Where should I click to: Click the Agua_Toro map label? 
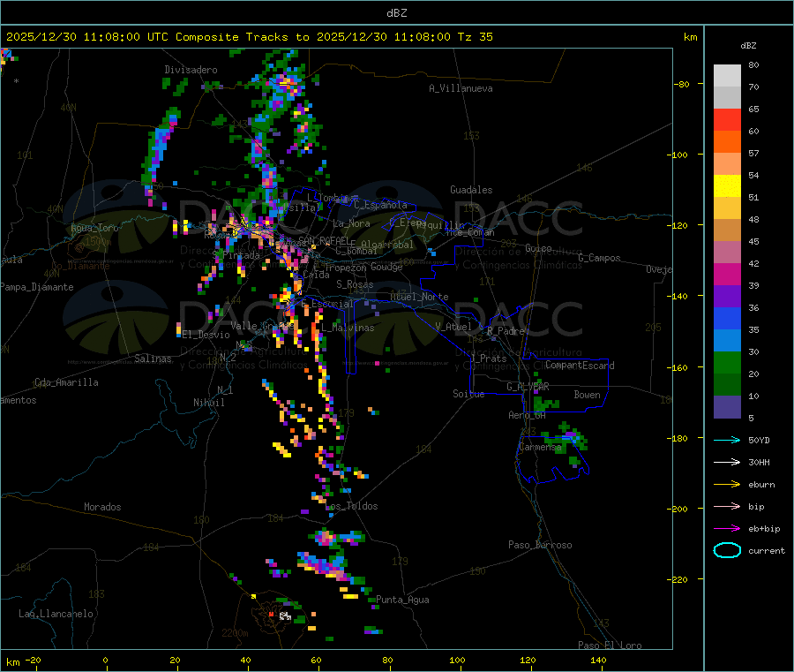point(94,228)
